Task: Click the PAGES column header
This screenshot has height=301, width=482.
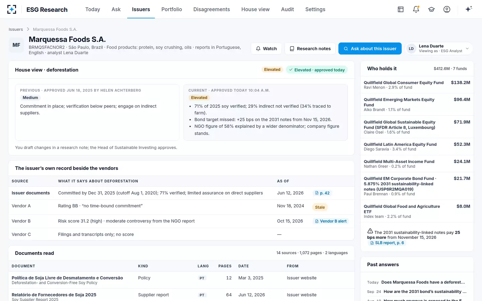Action: pyautogui.click(x=225, y=266)
